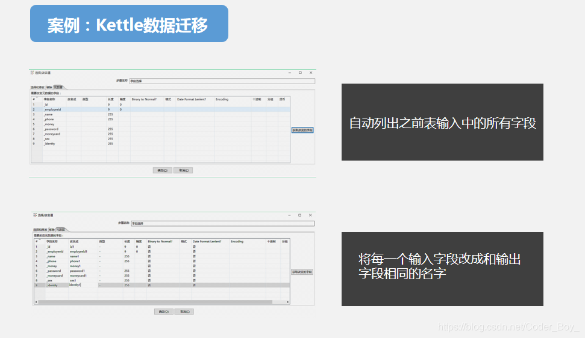Open the 移除 tab in upper dialog
Viewport: 585px width, 338px height.
49,87
